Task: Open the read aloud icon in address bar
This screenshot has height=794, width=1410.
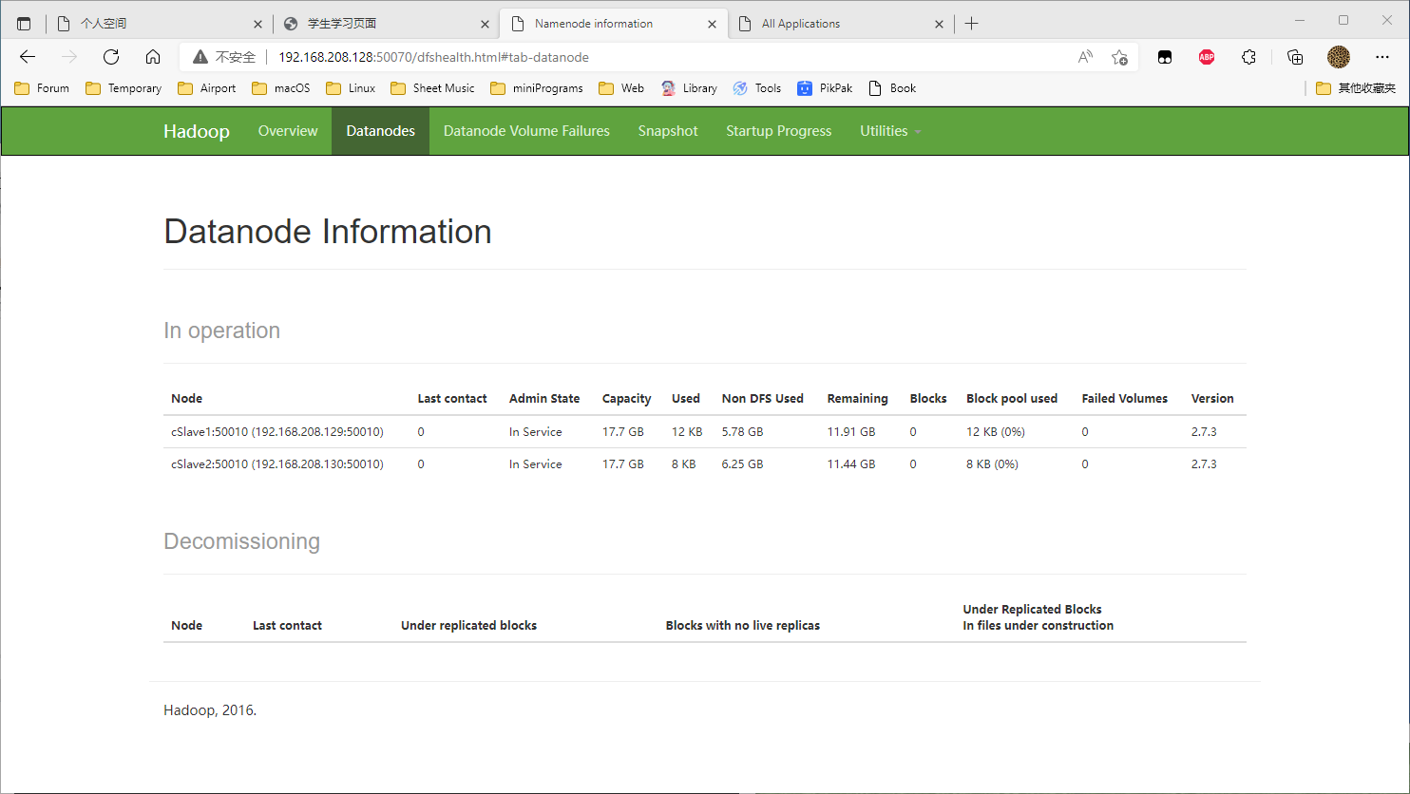Action: (x=1085, y=57)
